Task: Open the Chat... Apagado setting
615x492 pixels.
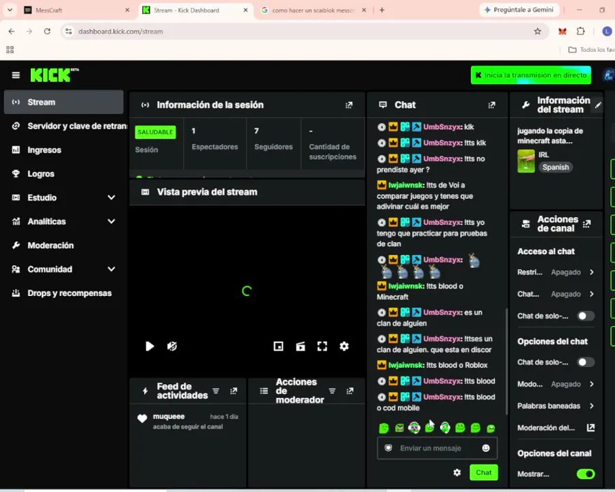Action: click(556, 295)
